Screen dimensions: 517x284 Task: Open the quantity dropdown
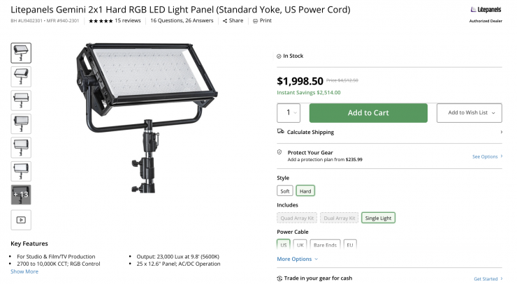[x=289, y=112]
